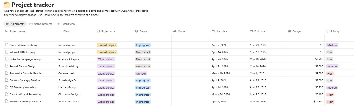This screenshot has height=106, width=354.
Task: Click the select icon in Status header
Action: [x=136, y=31]
